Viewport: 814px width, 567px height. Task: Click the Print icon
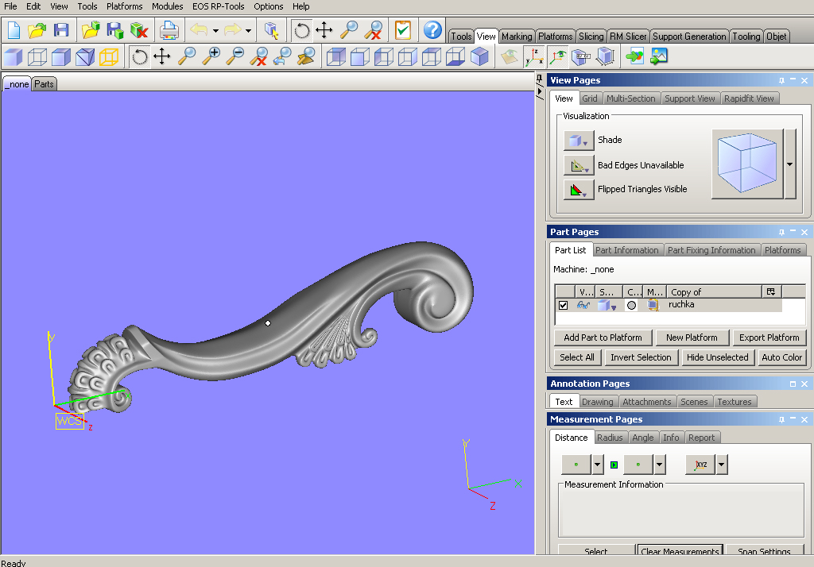(x=169, y=30)
